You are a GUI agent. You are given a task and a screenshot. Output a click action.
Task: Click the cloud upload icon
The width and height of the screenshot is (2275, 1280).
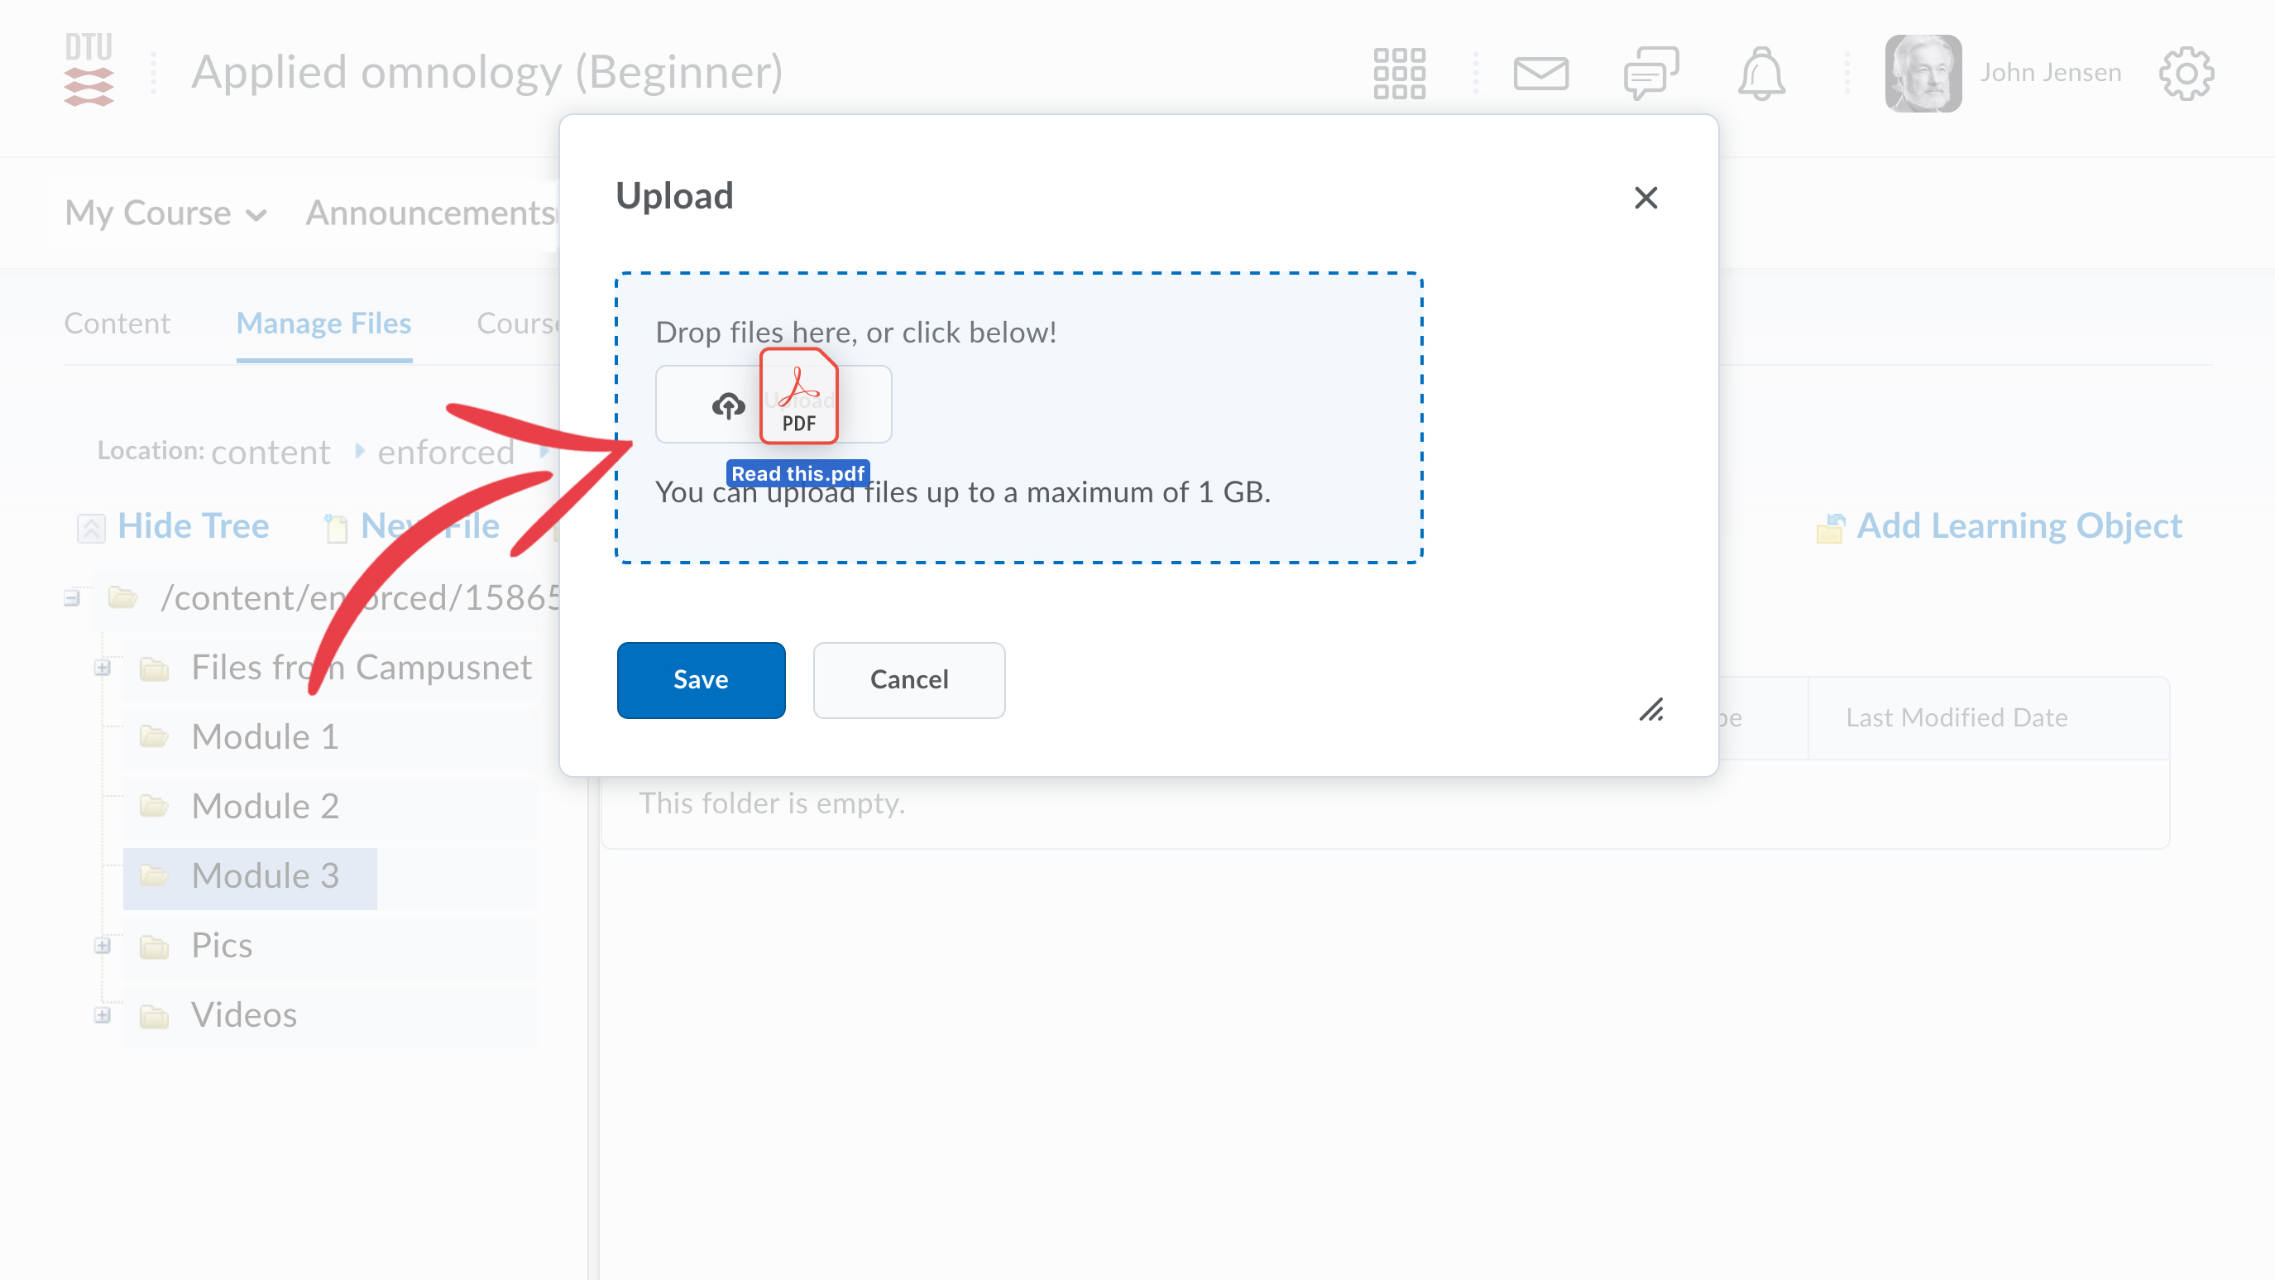(x=728, y=405)
